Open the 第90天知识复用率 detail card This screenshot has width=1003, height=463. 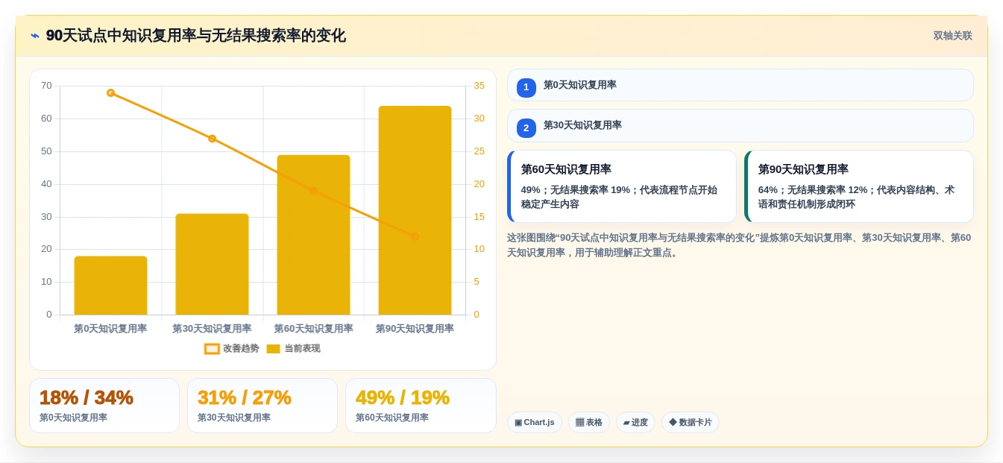[859, 186]
